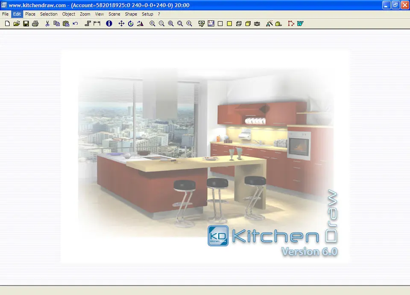The height and width of the screenshot is (295, 410).
Task: Click the Open folder icon
Action: point(17,24)
